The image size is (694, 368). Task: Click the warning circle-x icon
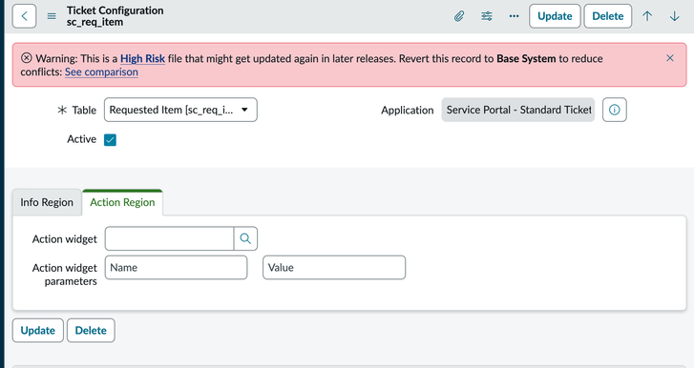27,58
